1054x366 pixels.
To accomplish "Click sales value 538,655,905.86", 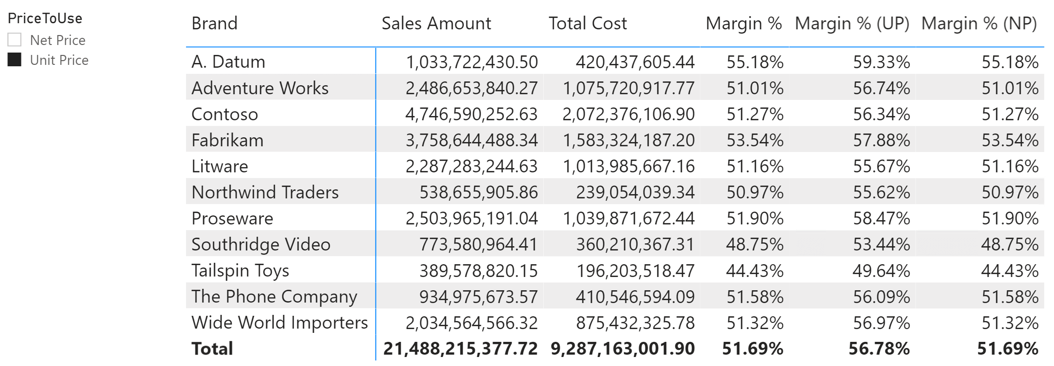I will 478,192.
